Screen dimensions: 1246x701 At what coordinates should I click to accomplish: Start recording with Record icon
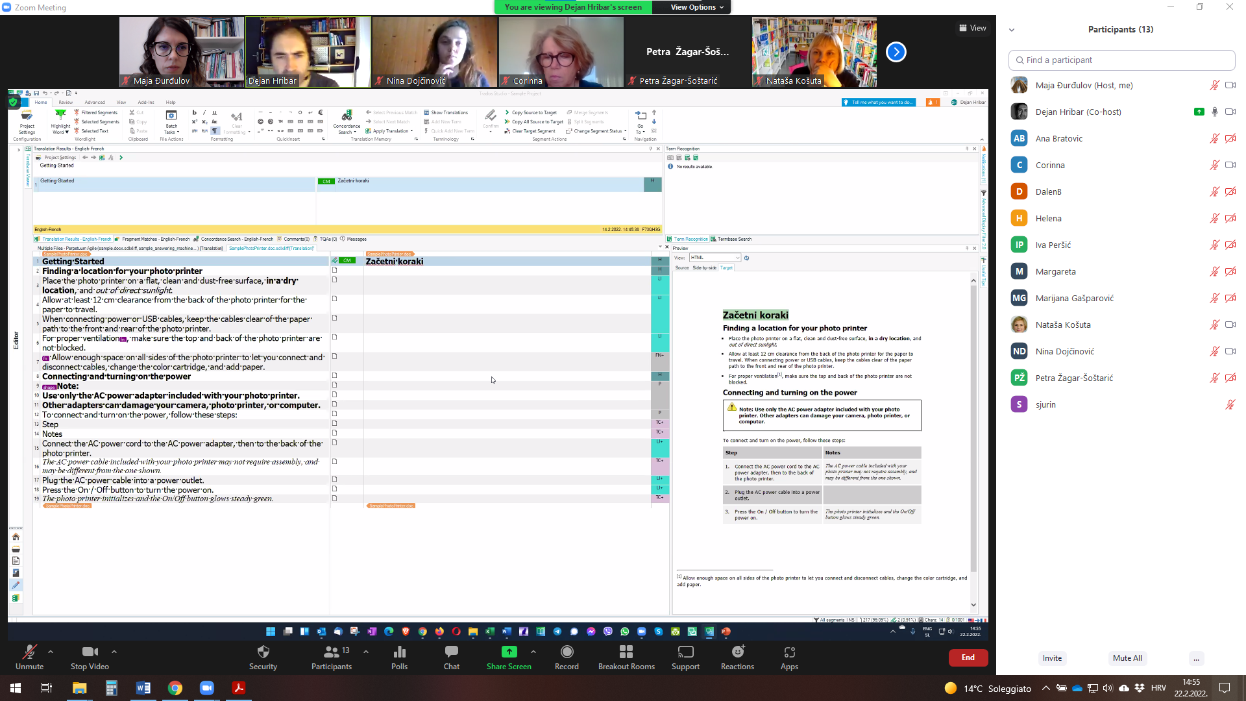pyautogui.click(x=567, y=652)
